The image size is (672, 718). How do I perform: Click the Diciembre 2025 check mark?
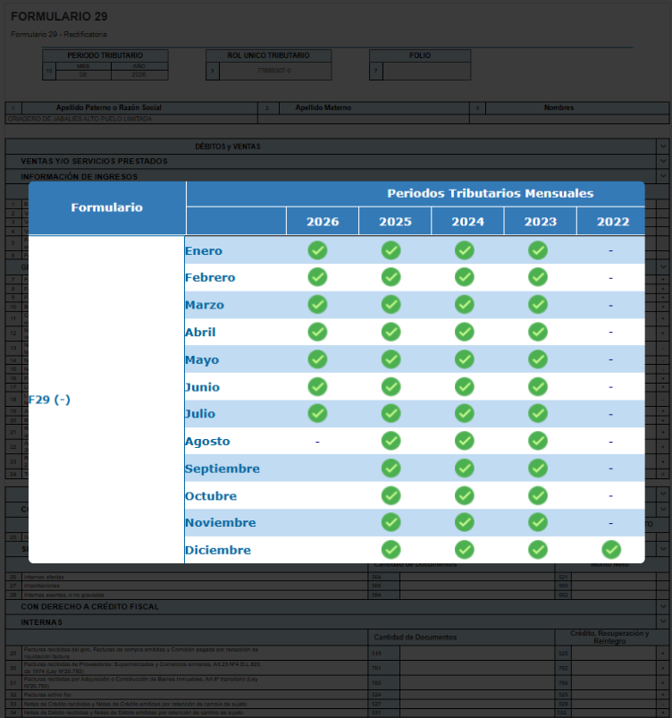[391, 550]
